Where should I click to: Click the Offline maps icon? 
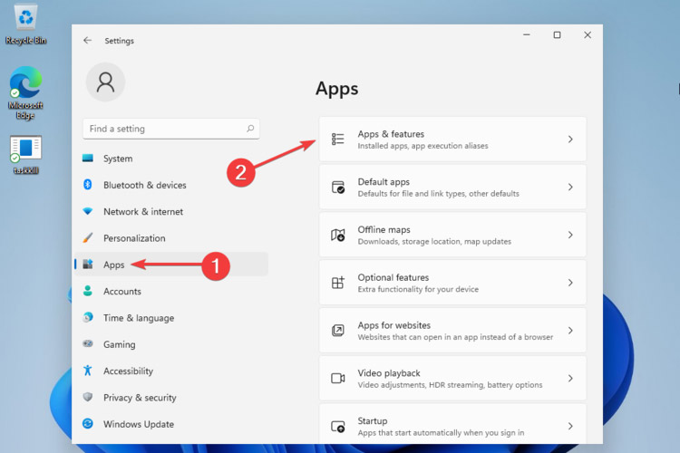coord(338,235)
